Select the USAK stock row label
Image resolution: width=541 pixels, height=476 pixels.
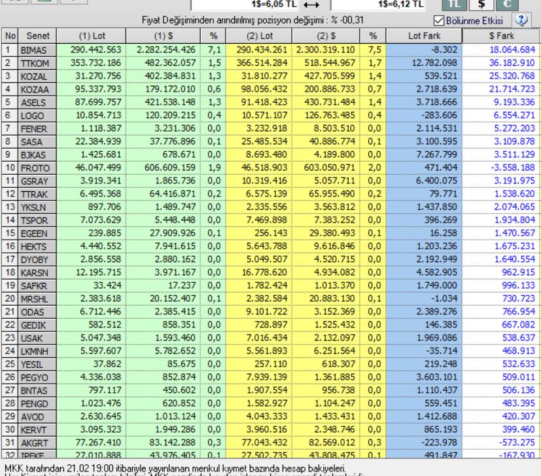pyautogui.click(x=37, y=339)
